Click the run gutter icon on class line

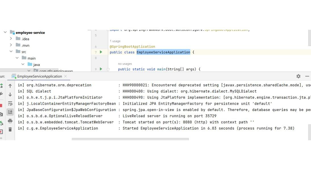click(102, 52)
